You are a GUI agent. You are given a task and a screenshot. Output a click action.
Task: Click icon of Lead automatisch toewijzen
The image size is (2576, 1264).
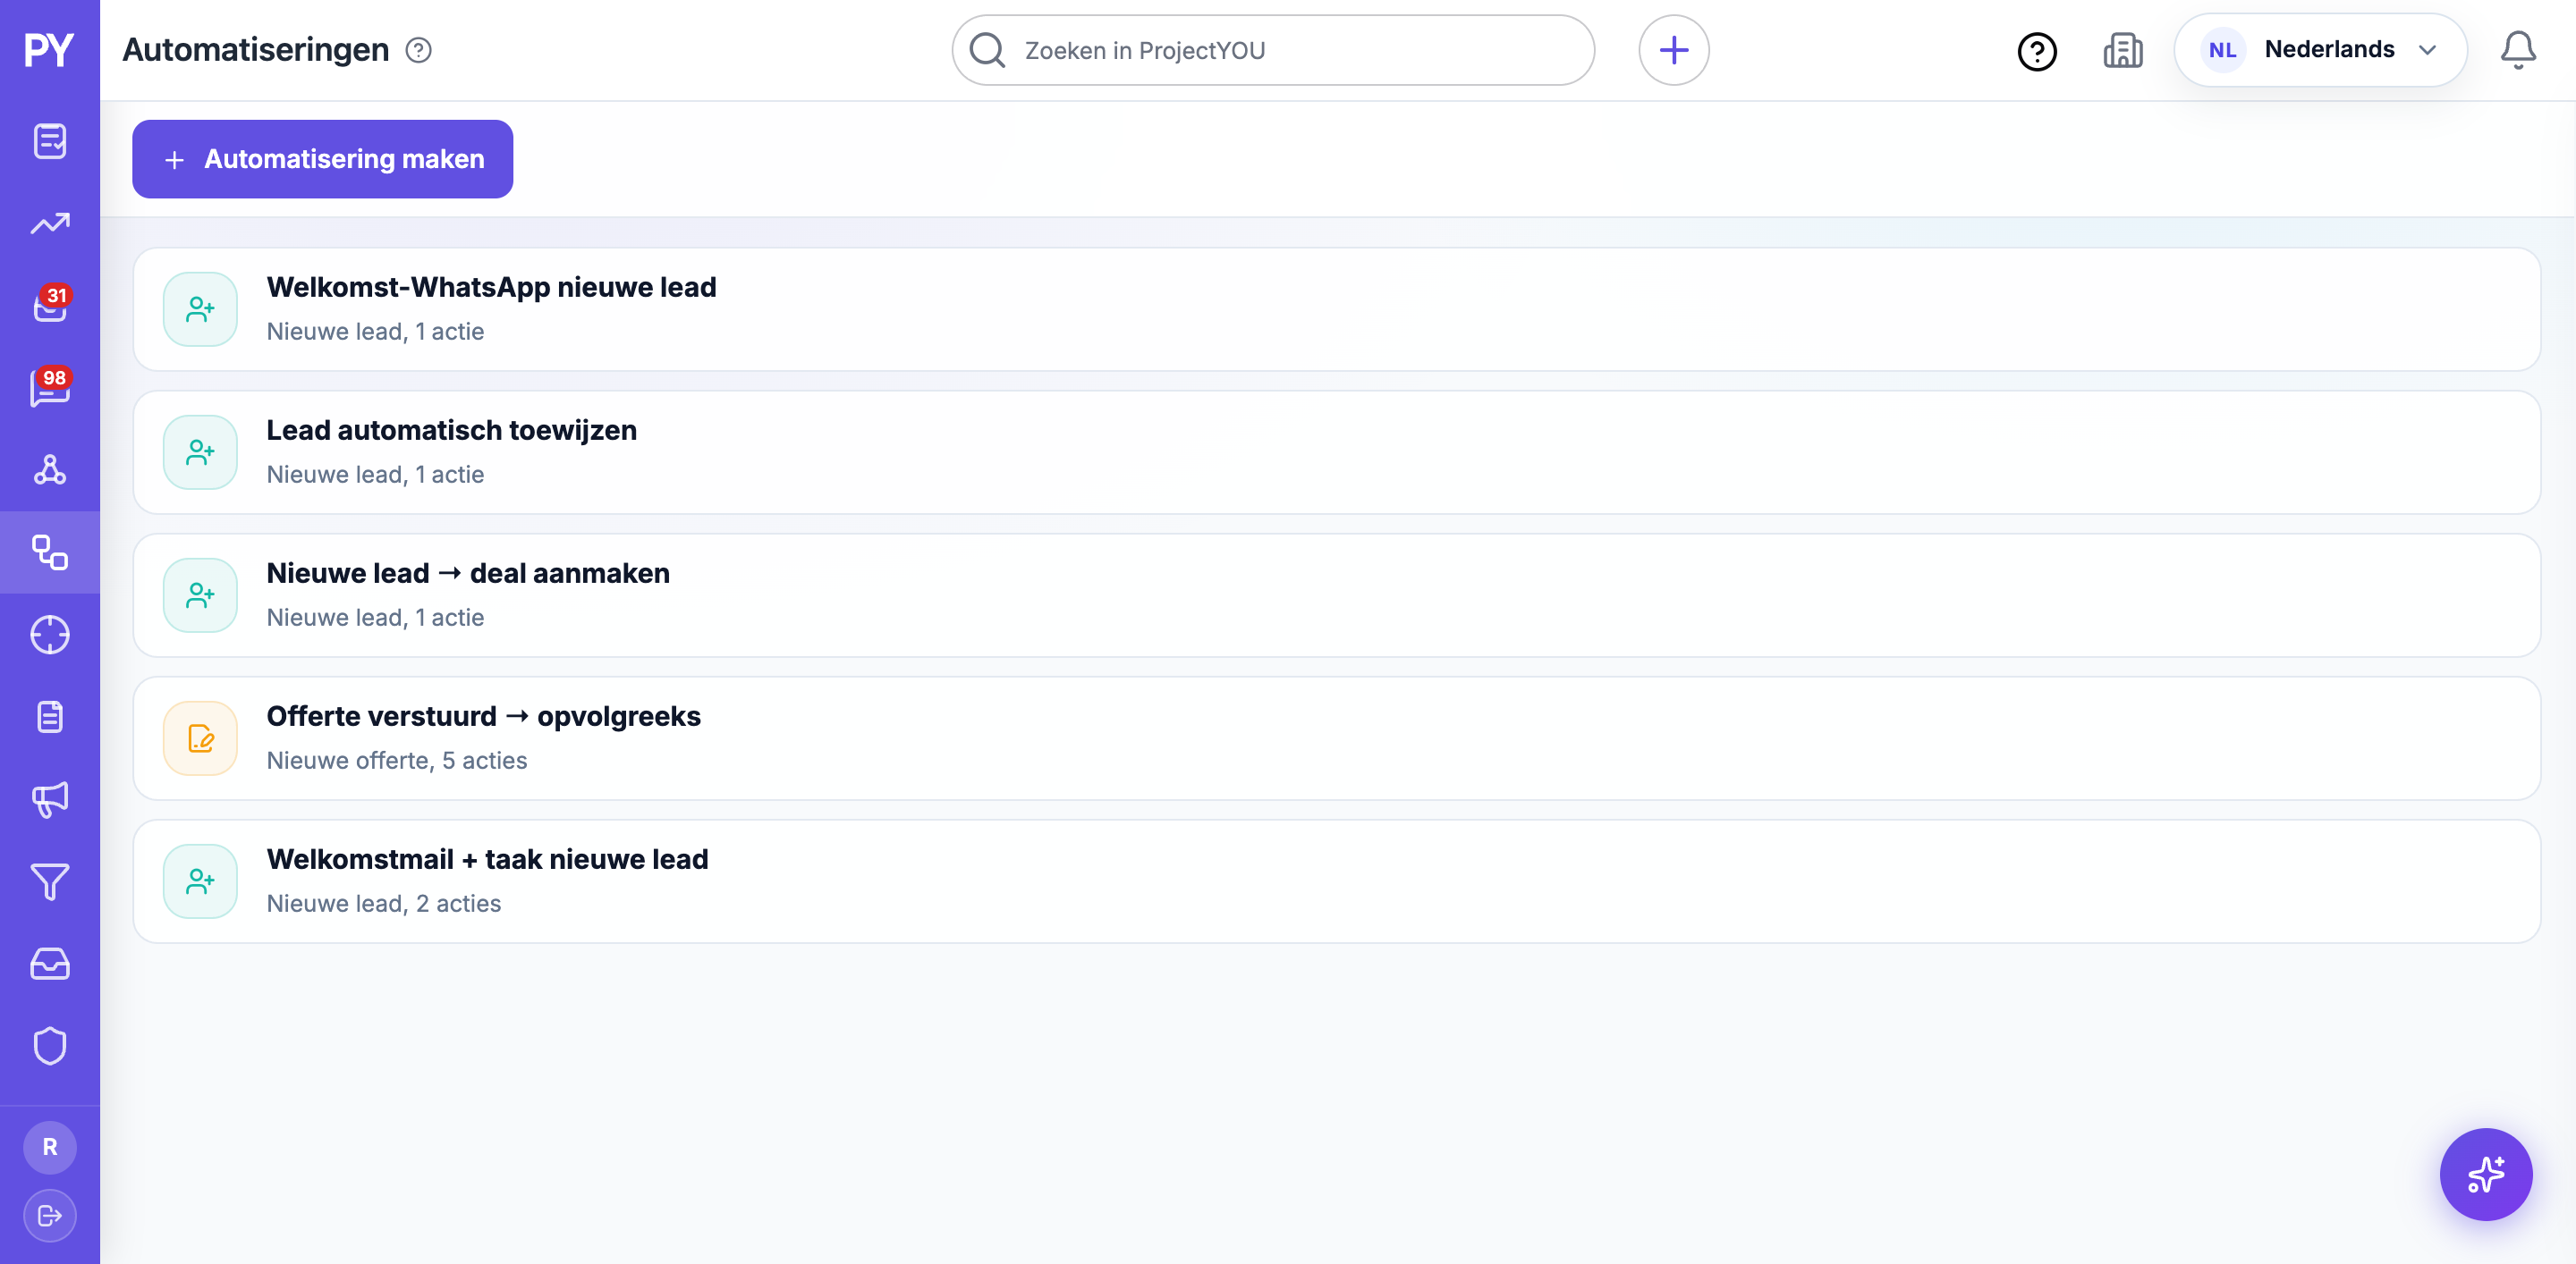201,452
